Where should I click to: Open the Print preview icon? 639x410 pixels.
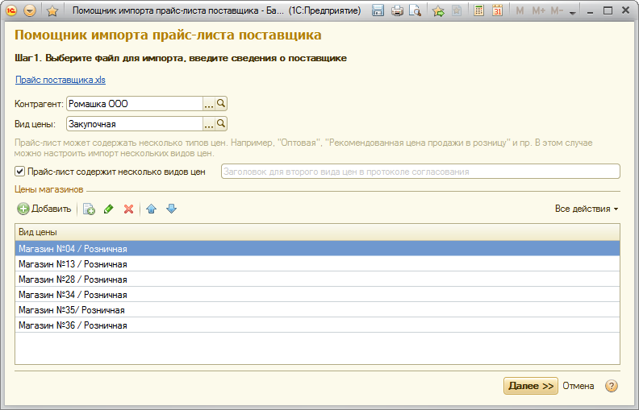(416, 10)
